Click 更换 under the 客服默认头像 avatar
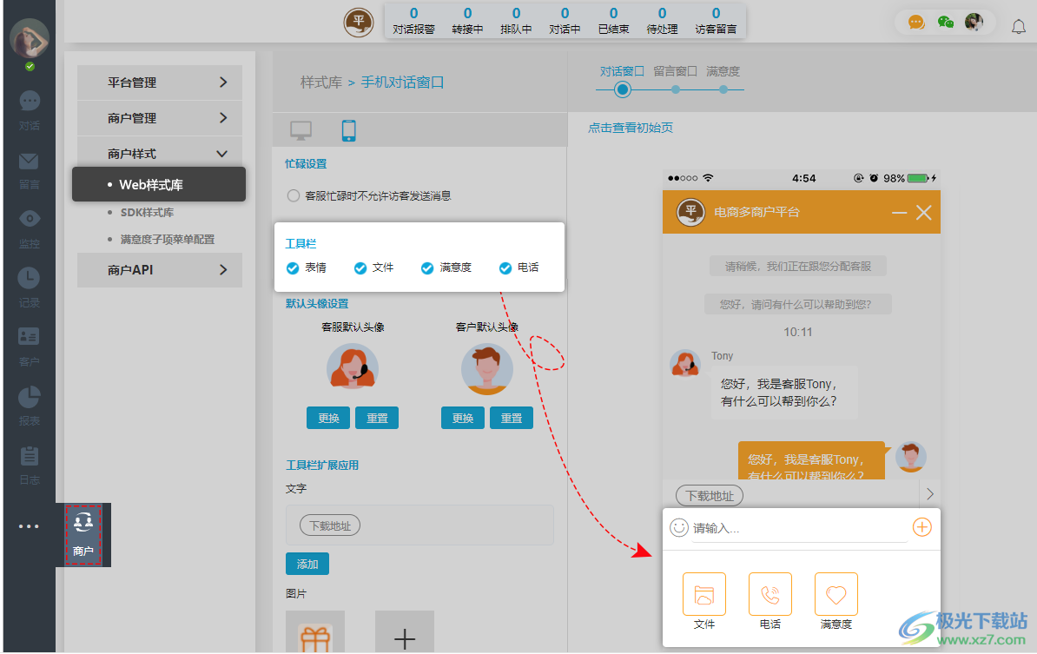 327,418
